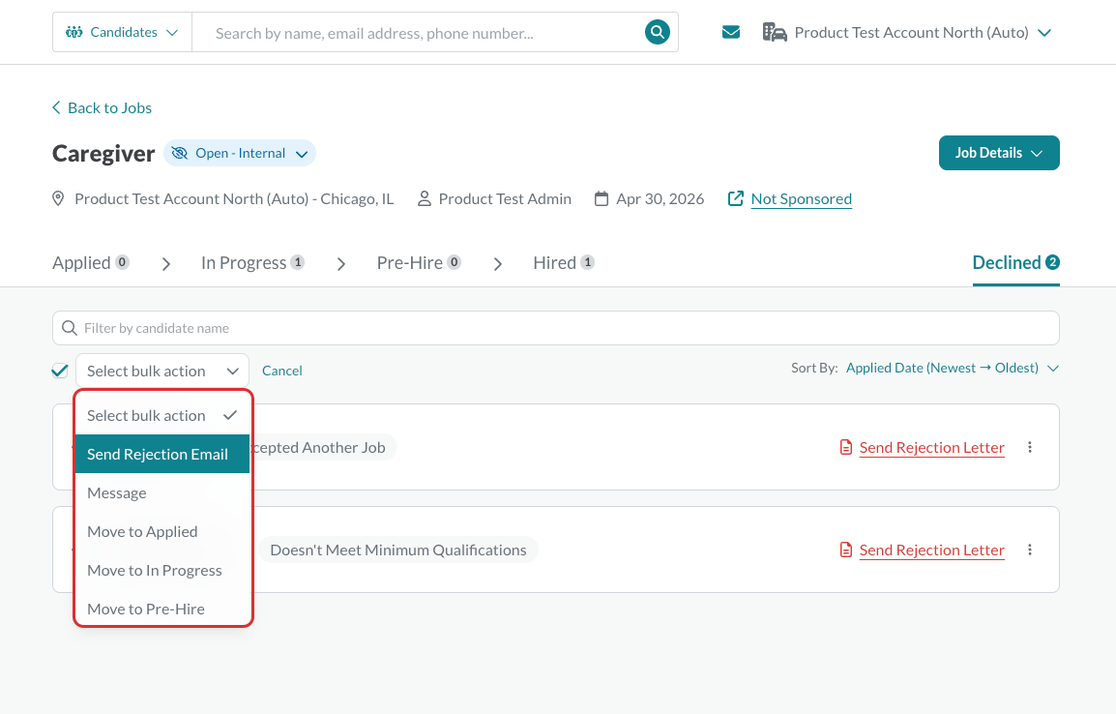The height and width of the screenshot is (714, 1116).
Task: Send Rejection Letter for Doesn't Meet Minimum Qualifications candidate
Action: click(x=931, y=550)
